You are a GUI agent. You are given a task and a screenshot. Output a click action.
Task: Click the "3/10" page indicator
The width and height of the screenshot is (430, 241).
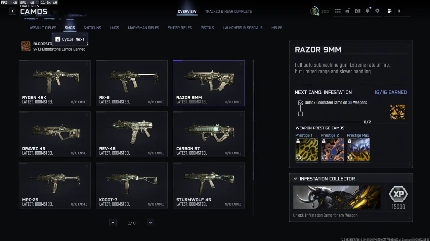coord(132,223)
